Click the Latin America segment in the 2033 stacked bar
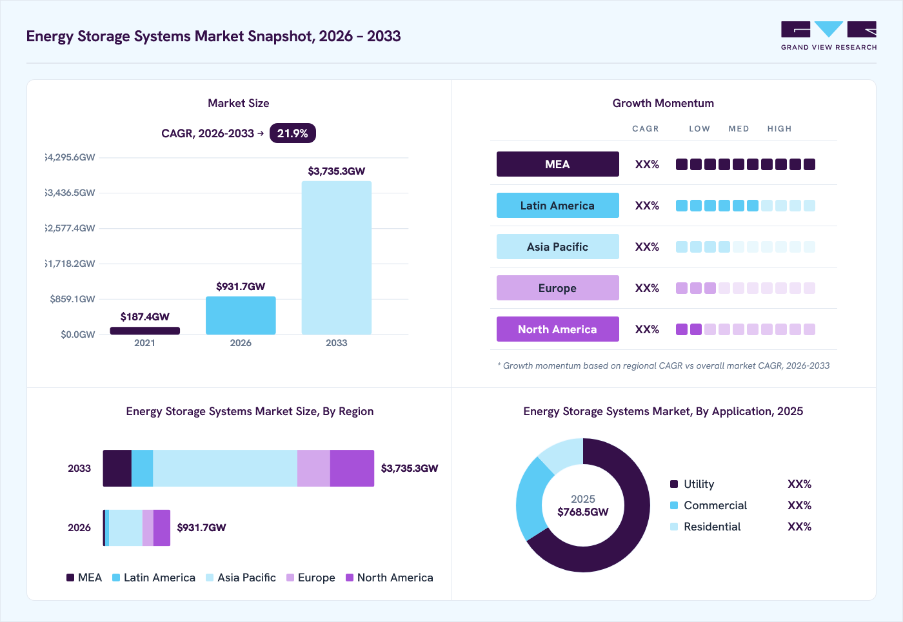The width and height of the screenshot is (903, 622). click(x=142, y=468)
